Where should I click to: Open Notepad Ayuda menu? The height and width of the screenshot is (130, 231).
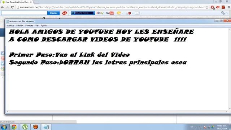(x=44, y=26)
